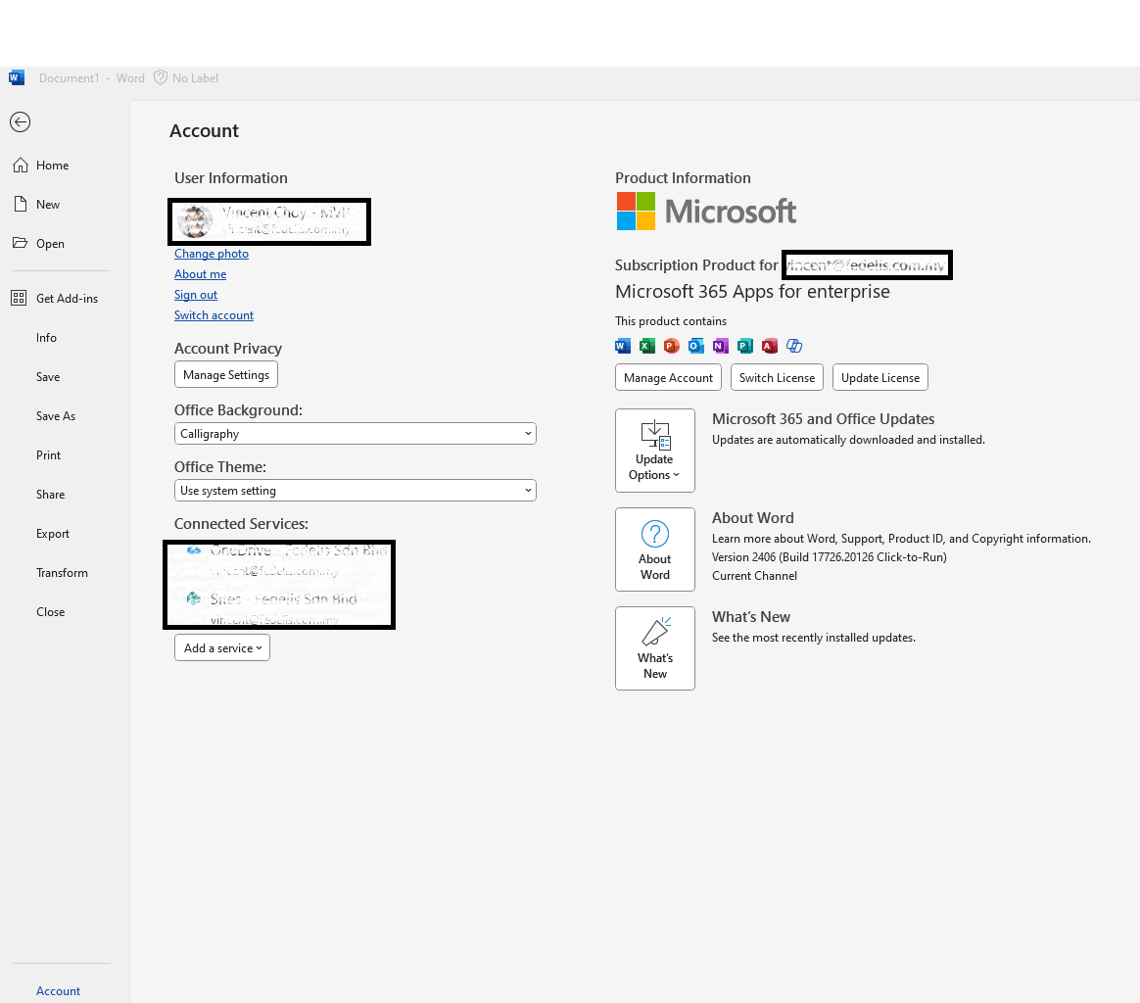1140x1003 pixels.
Task: Click the Update License button
Action: pyautogui.click(x=879, y=377)
